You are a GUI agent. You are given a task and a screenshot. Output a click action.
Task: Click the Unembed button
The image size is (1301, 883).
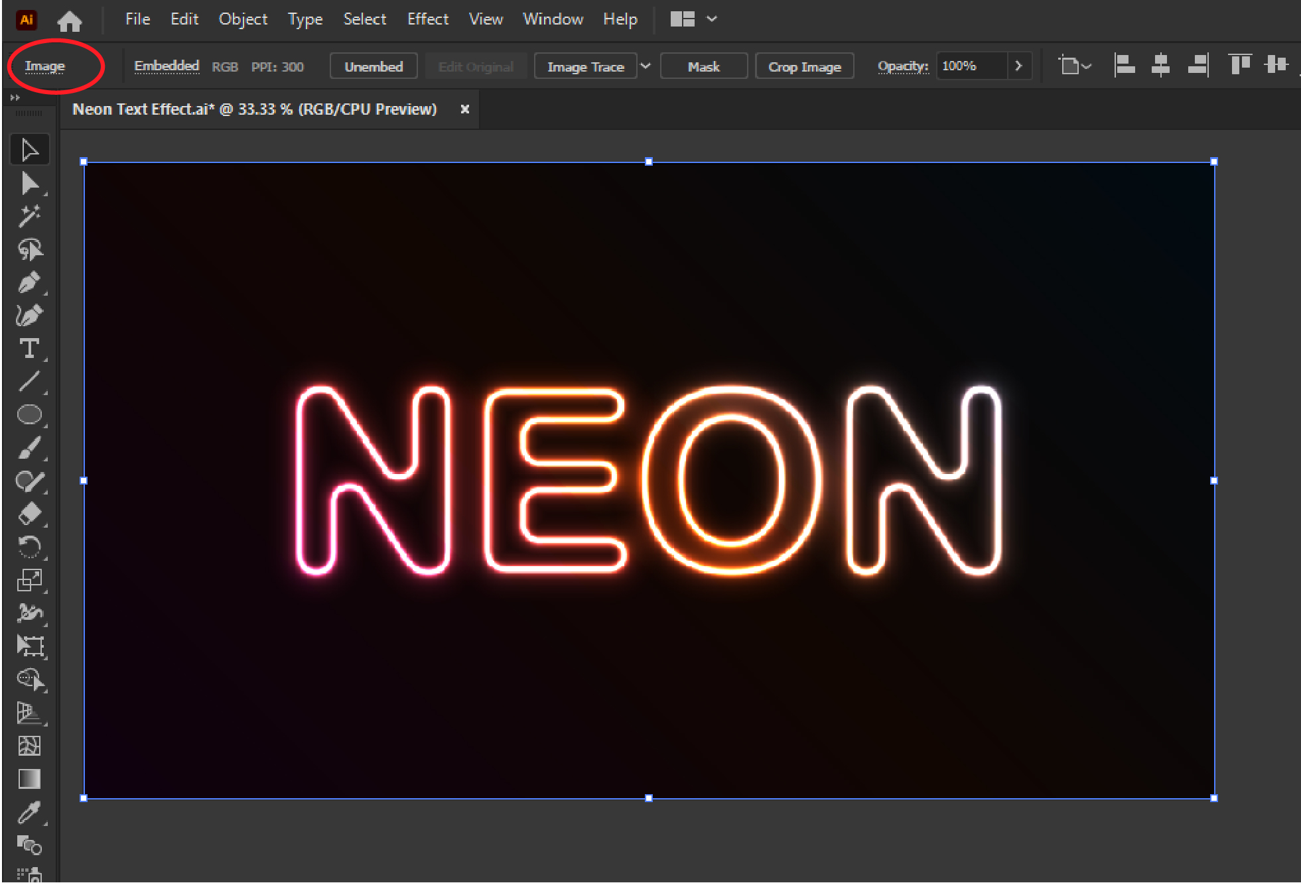pyautogui.click(x=374, y=66)
